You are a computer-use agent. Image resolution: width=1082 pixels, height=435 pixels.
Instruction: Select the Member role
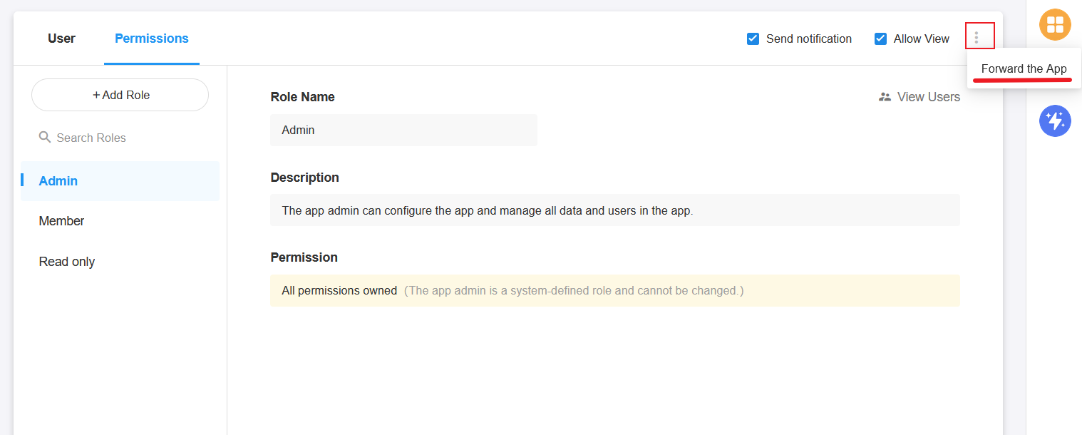click(61, 221)
